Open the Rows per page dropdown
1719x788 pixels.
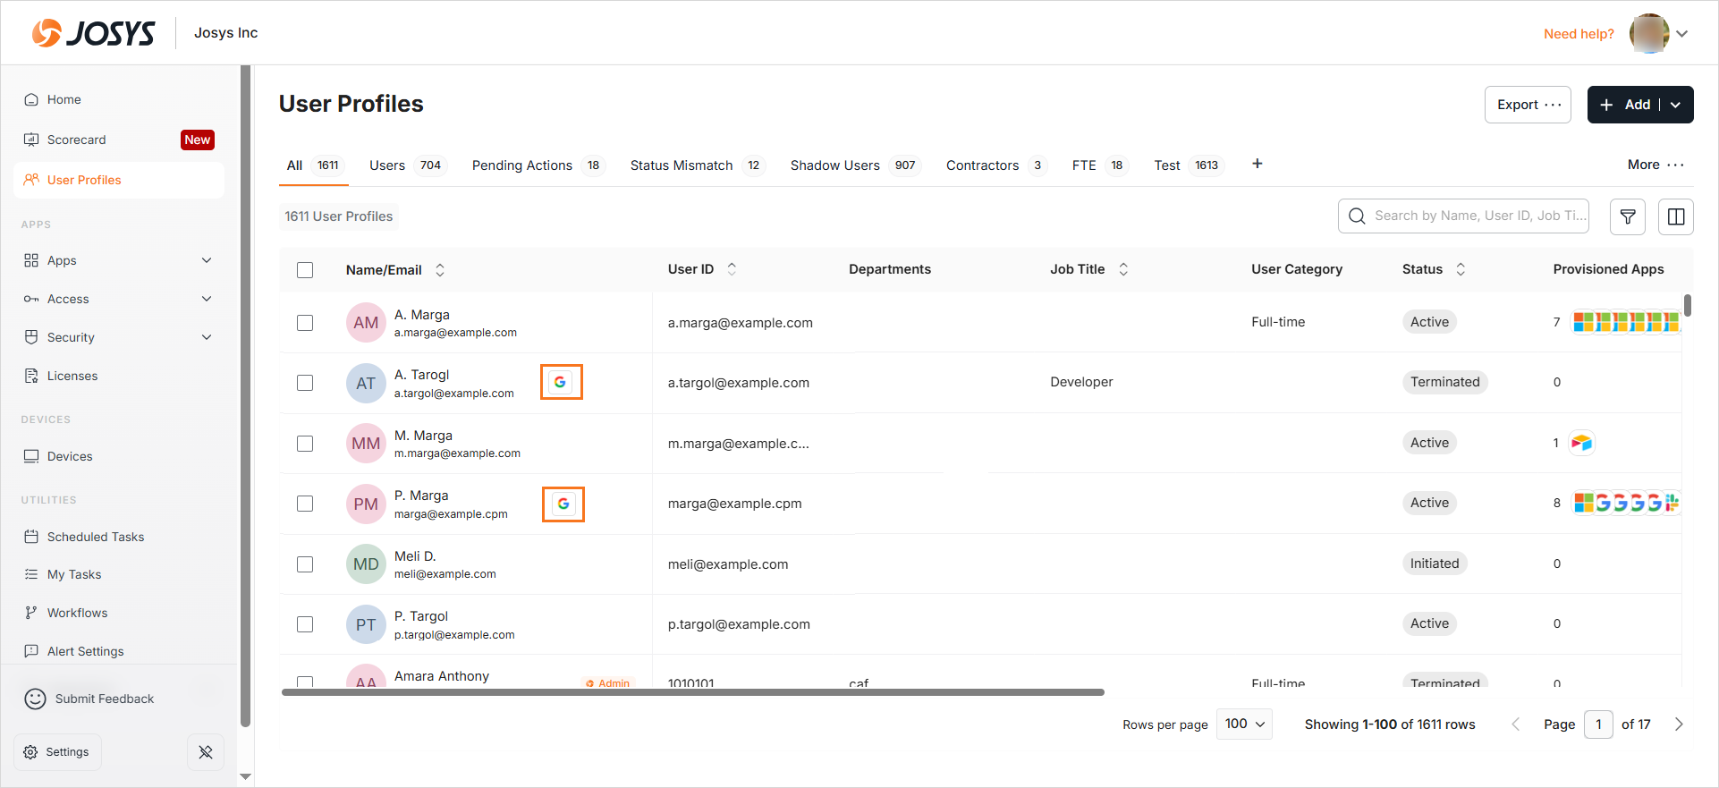[x=1244, y=724]
